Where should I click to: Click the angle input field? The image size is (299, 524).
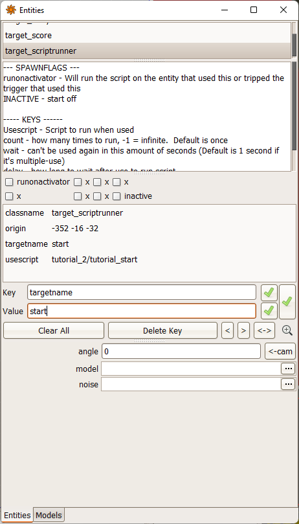(x=181, y=351)
